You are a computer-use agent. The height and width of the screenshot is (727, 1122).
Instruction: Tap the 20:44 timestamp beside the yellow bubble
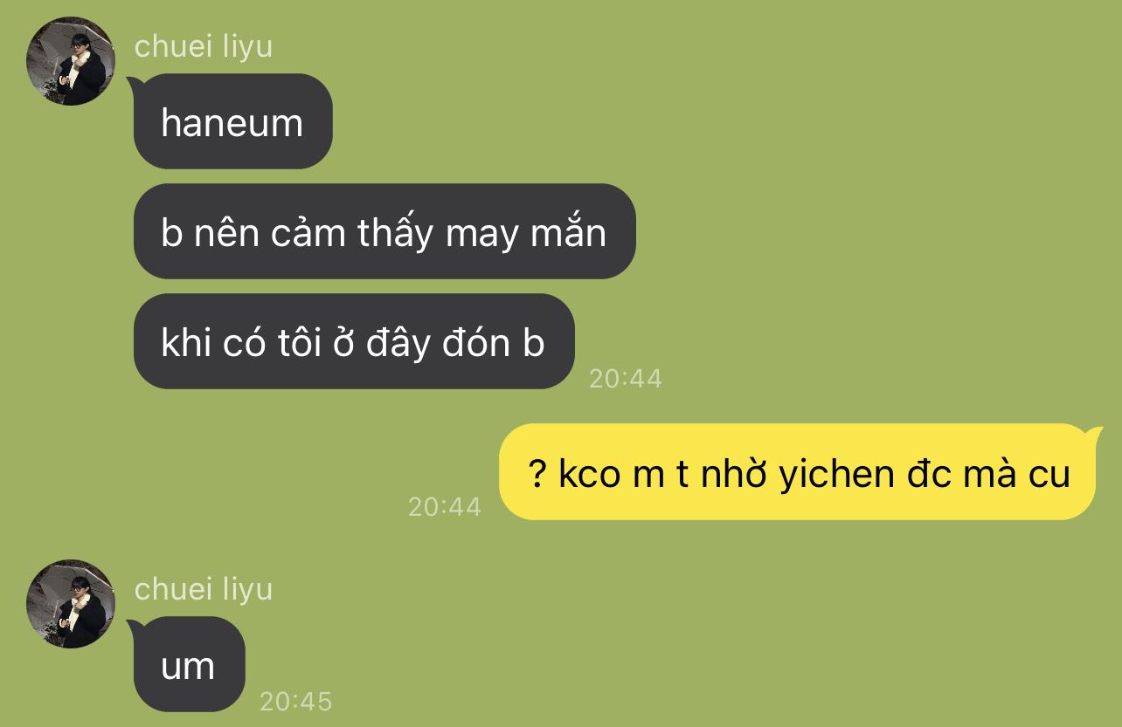tap(445, 506)
